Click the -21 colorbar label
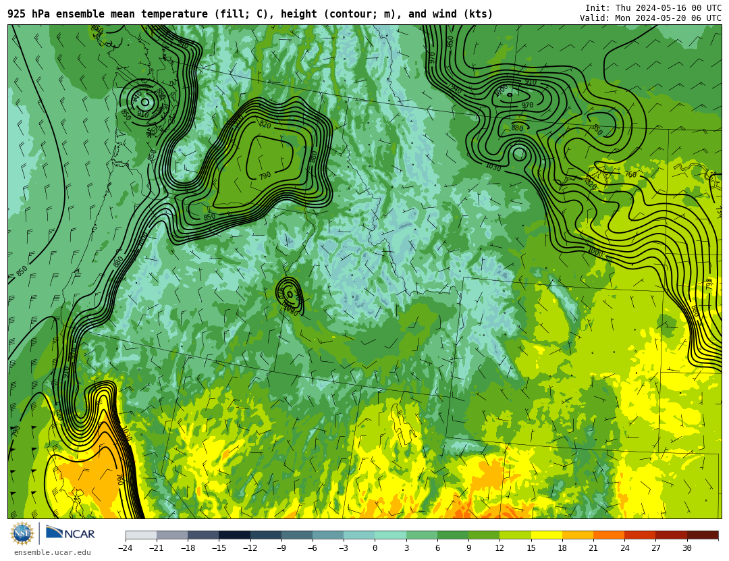The height and width of the screenshot is (561, 729). pos(157,548)
